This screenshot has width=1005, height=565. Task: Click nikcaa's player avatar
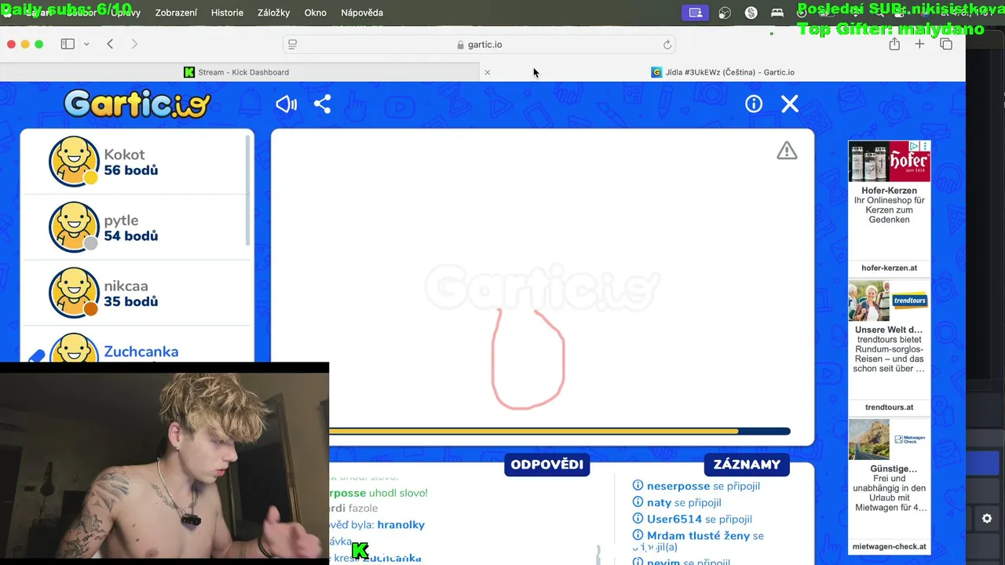(x=74, y=293)
